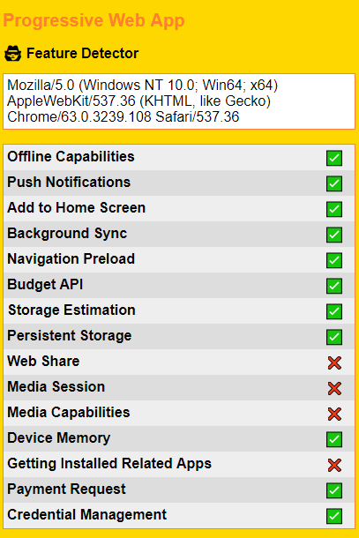Select the Navigation Preload row label

71,258
